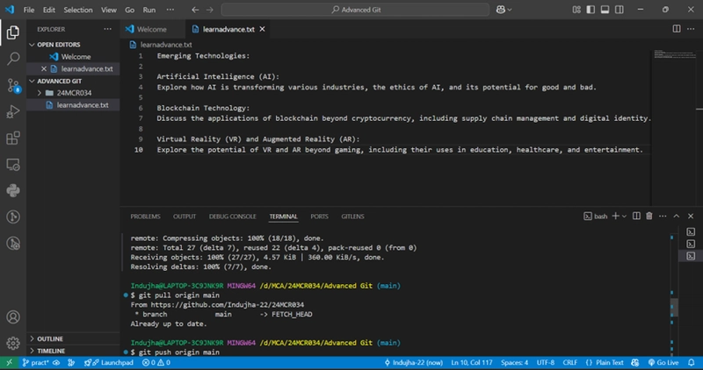Maximize the terminal panel size
703x370 pixels.
pyautogui.click(x=677, y=216)
